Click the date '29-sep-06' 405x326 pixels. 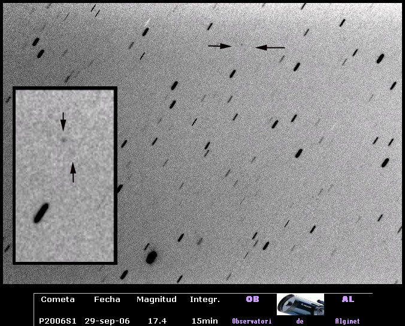pyautogui.click(x=107, y=321)
